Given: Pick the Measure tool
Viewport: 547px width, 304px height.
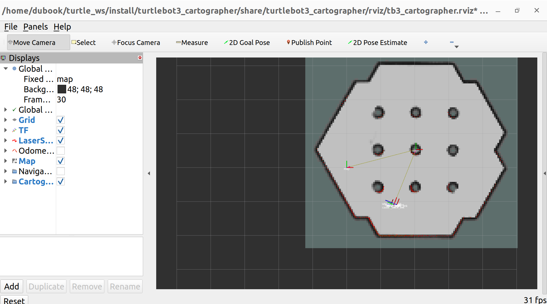Looking at the screenshot, I should (192, 42).
